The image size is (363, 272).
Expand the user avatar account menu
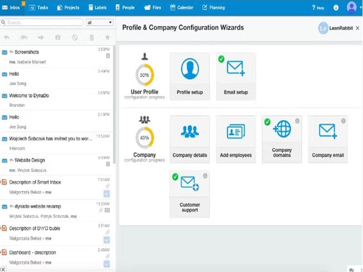(353, 7)
